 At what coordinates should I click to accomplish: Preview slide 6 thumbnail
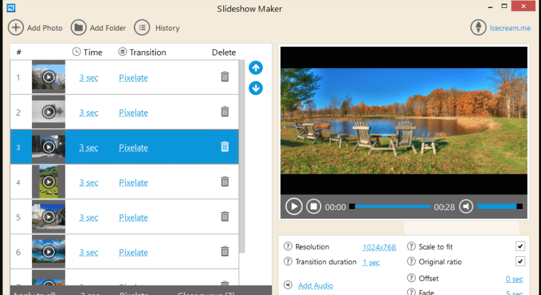[x=49, y=251]
